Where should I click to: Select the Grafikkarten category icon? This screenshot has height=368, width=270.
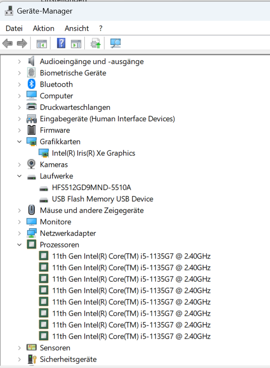pyautogui.click(x=31, y=142)
